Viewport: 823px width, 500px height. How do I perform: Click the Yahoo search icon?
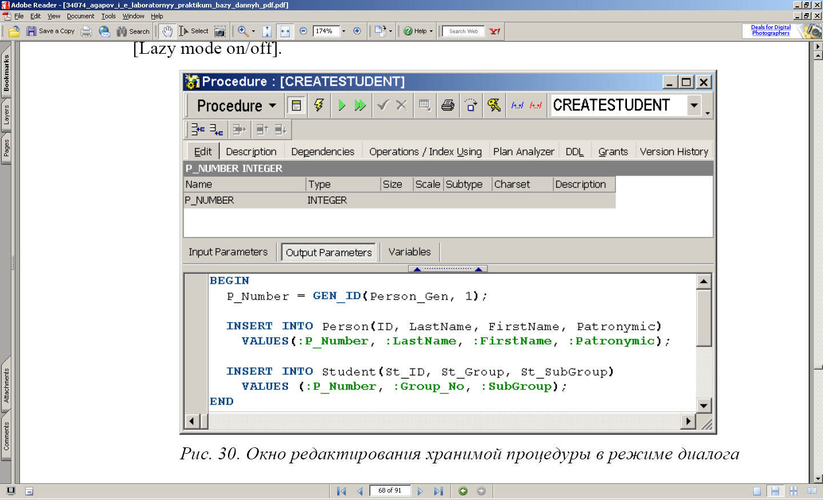(x=495, y=31)
